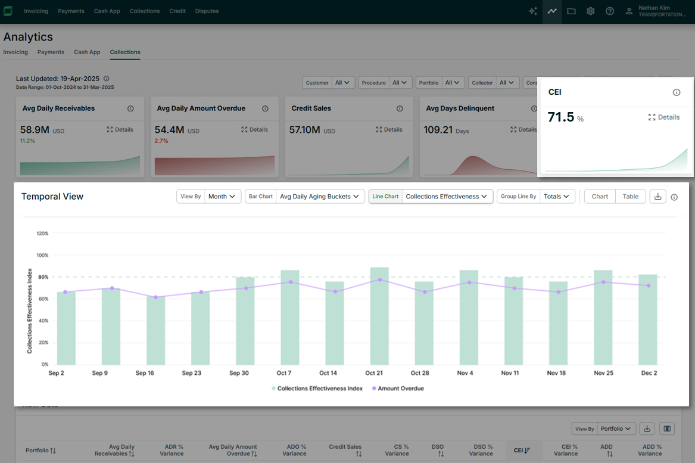695x463 pixels.
Task: Open the View By Month dropdown
Action: coord(222,196)
